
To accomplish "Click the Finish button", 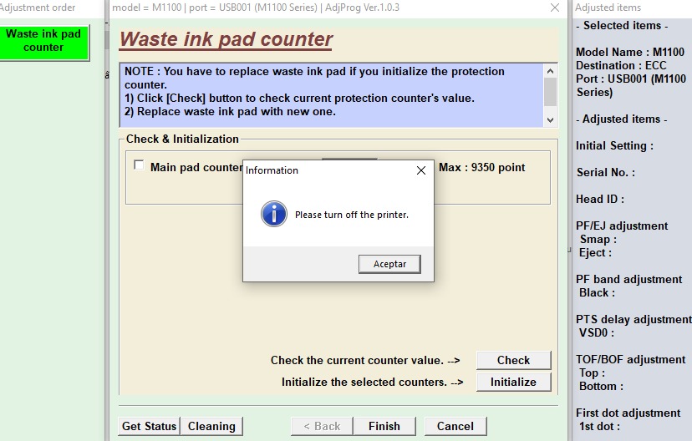I will coord(384,426).
